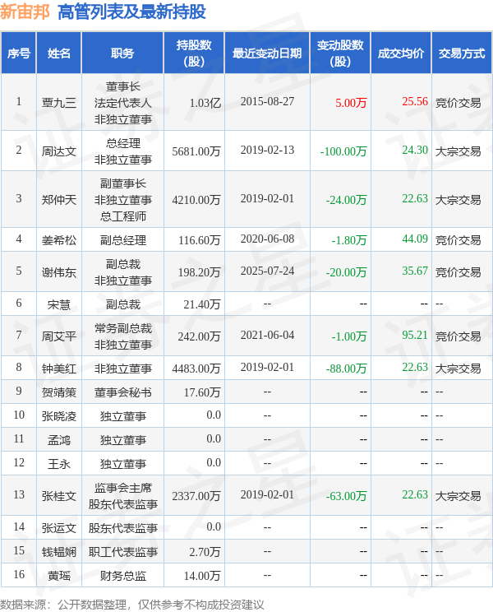Viewport: 493px width, 612px height.
Task: Click the 序号 column header
Action: (x=19, y=53)
